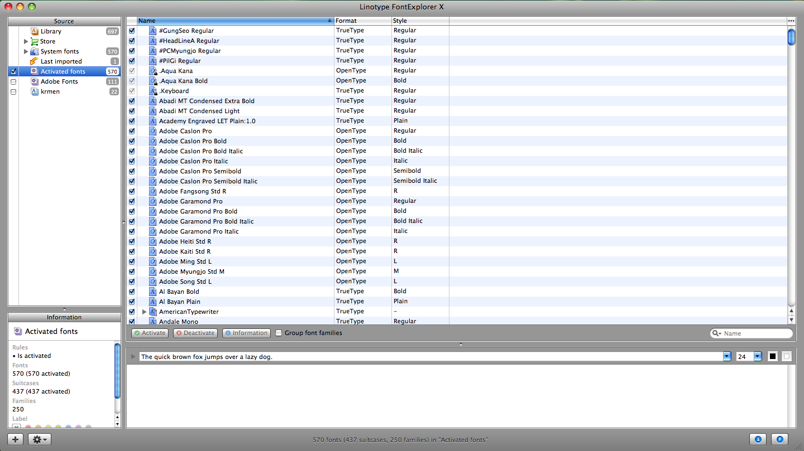
Task: Select the Andale Mono font row
Action: point(457,321)
